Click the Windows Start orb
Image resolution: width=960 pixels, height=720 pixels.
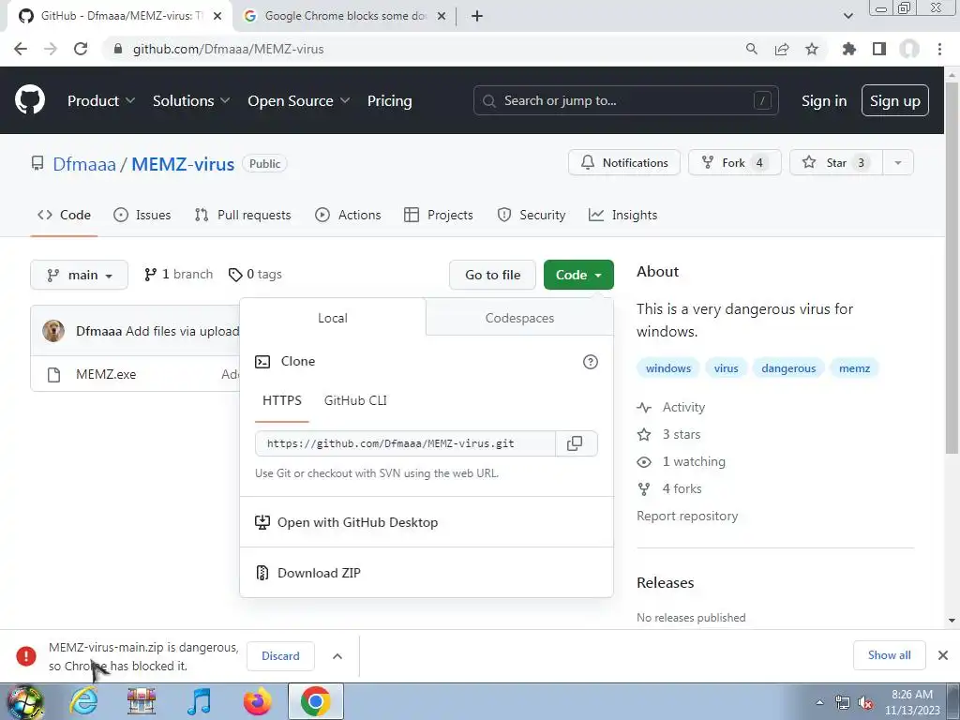tap(24, 702)
